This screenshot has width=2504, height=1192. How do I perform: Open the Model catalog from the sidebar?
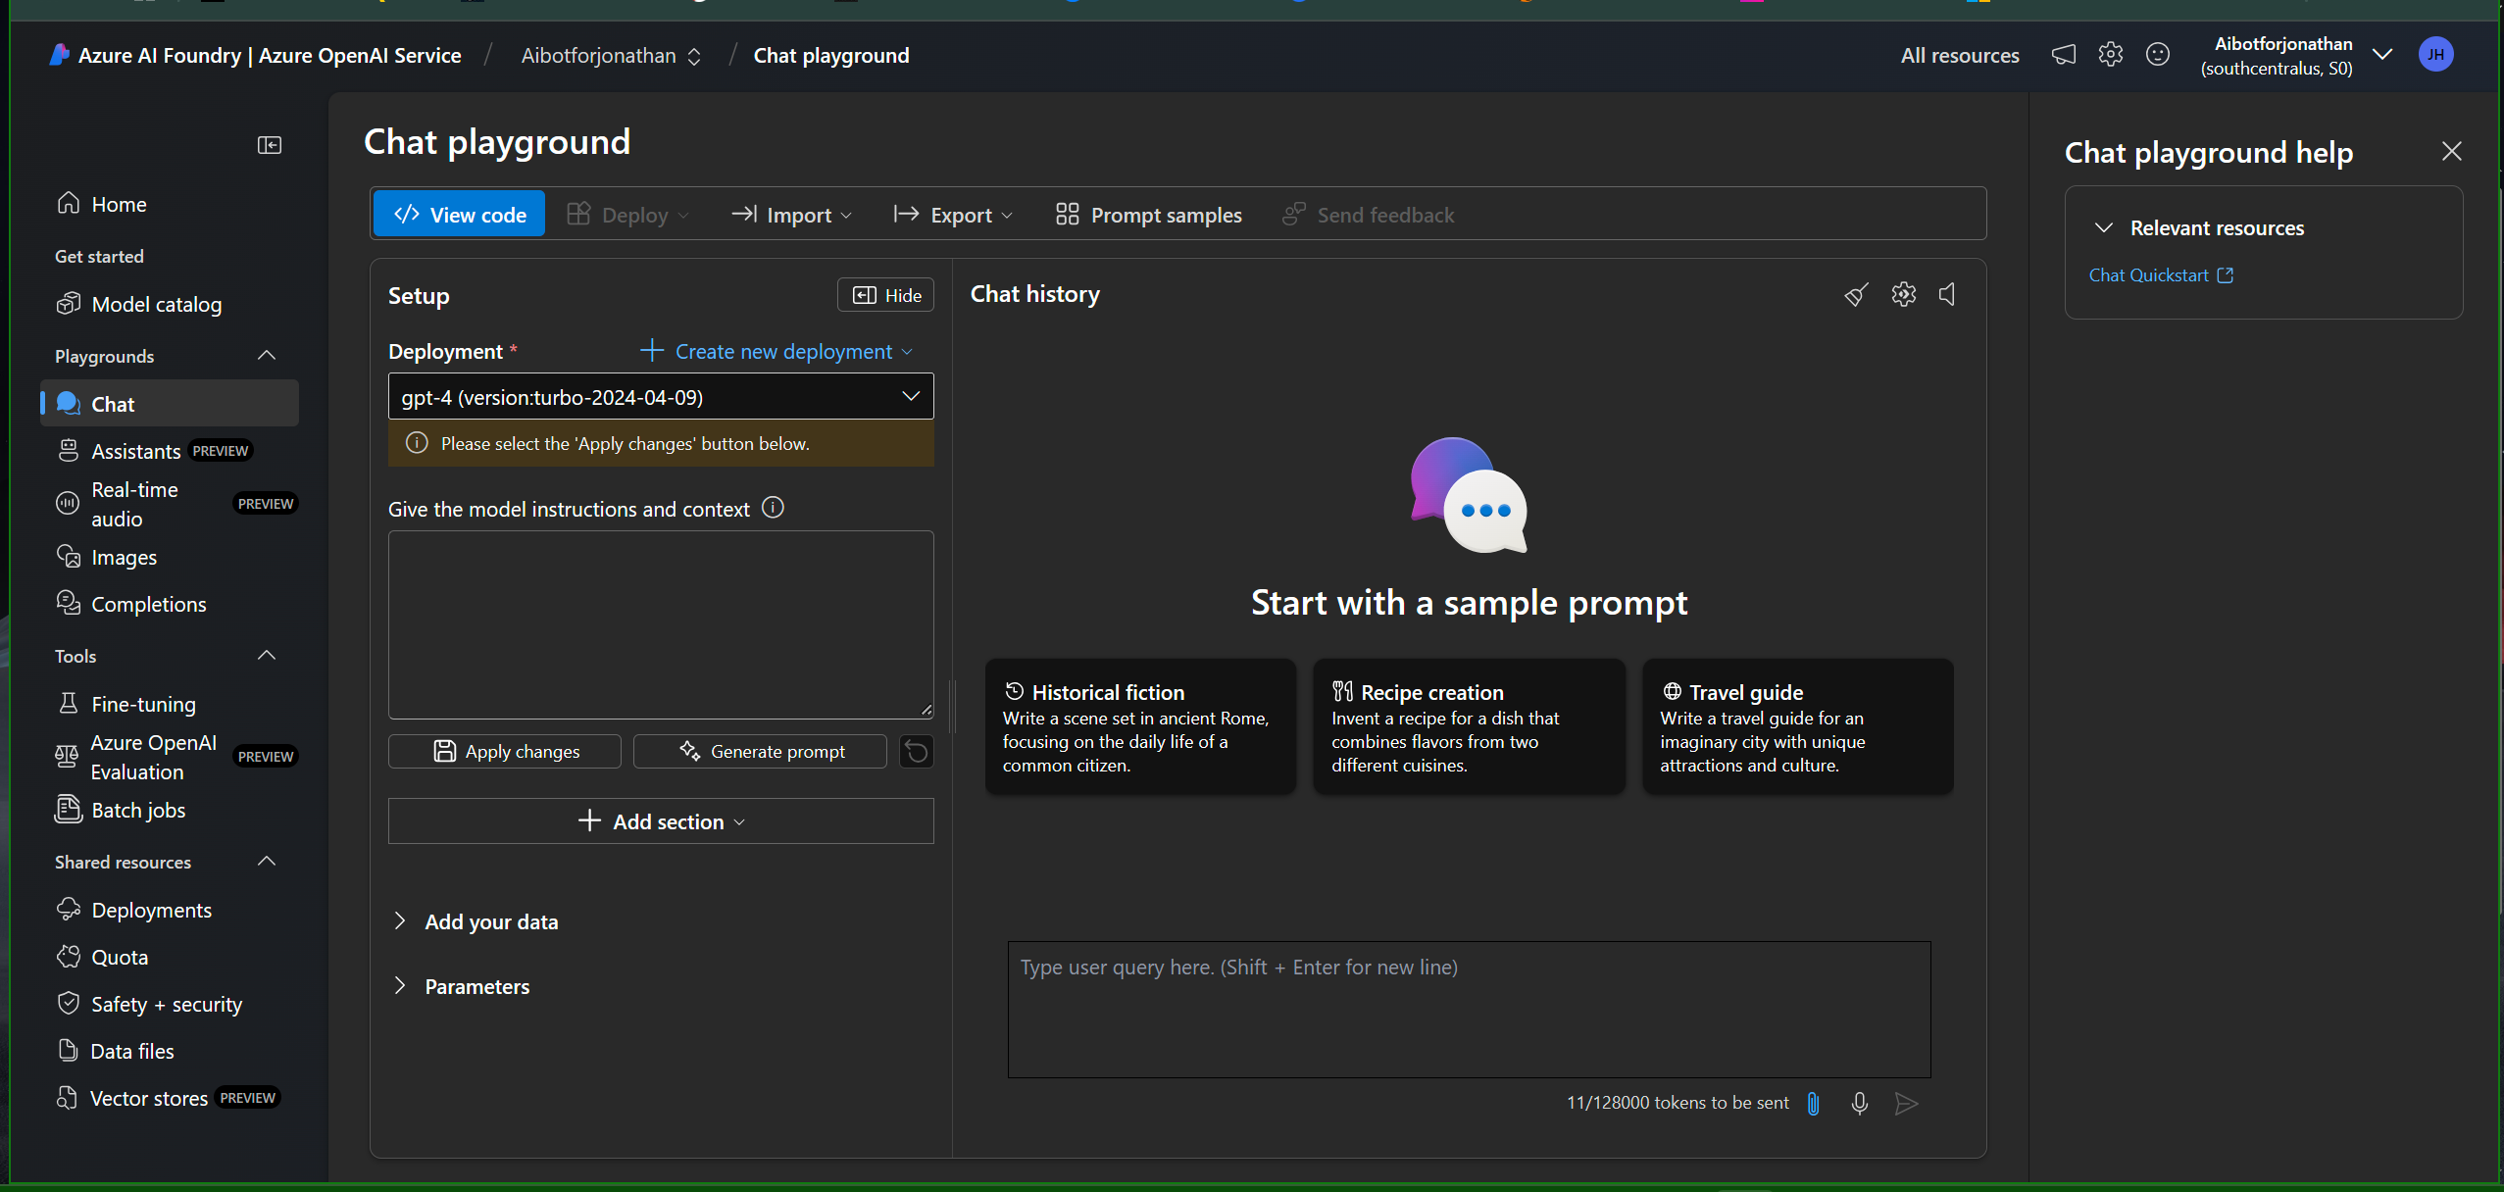pos(155,304)
